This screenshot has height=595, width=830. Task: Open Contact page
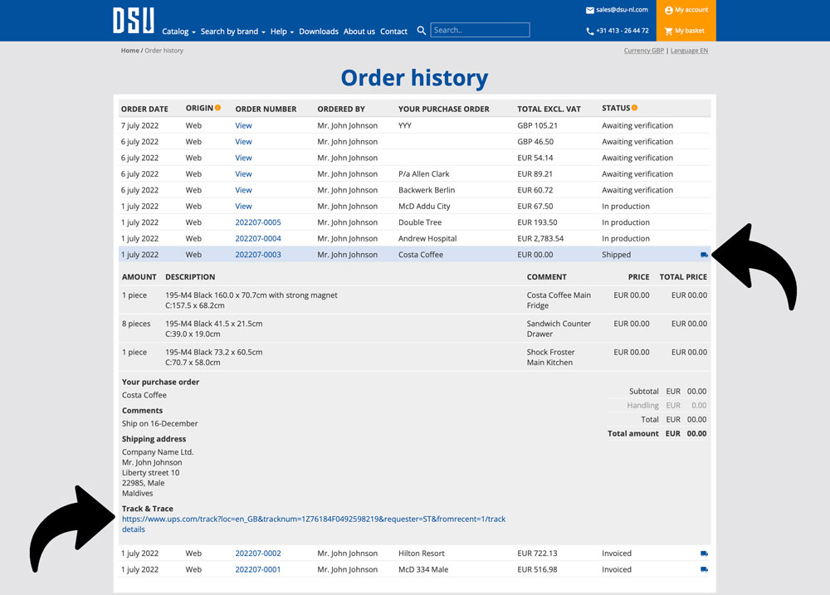point(393,32)
